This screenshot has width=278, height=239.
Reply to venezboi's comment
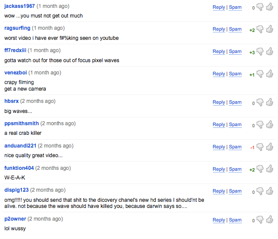pyautogui.click(x=219, y=74)
